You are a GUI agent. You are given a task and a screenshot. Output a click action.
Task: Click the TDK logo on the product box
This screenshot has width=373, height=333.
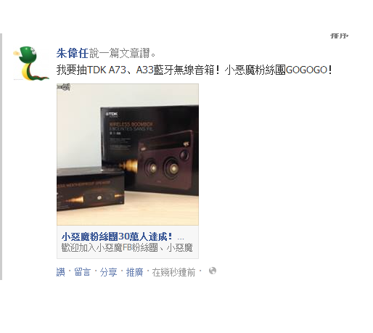point(112,114)
